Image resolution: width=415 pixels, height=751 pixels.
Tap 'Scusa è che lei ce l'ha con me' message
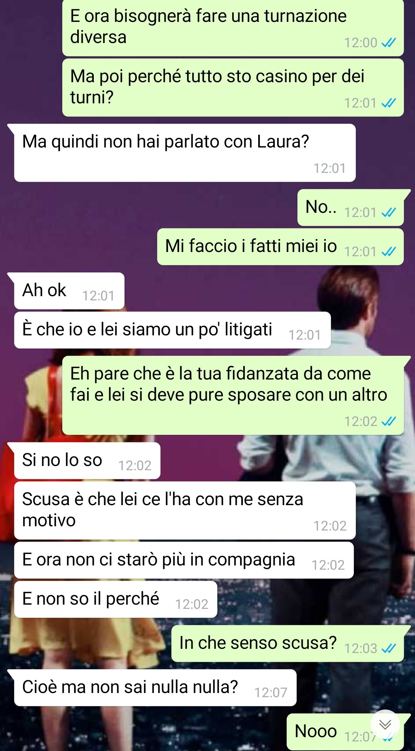[184, 510]
